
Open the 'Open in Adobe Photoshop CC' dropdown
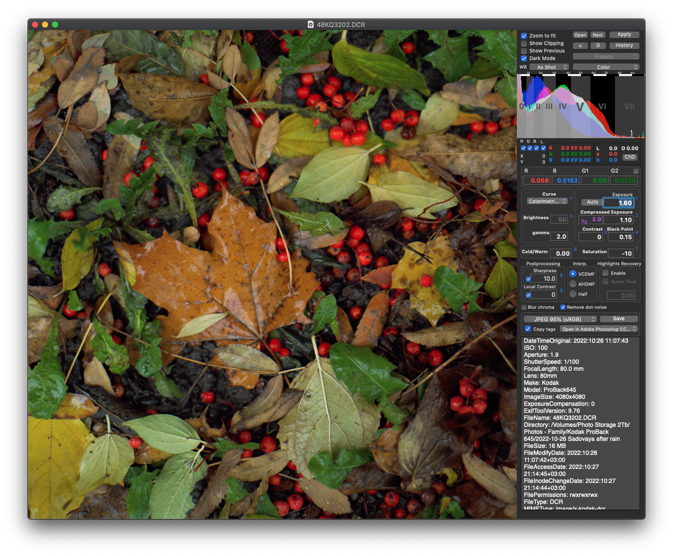pyautogui.click(x=599, y=329)
